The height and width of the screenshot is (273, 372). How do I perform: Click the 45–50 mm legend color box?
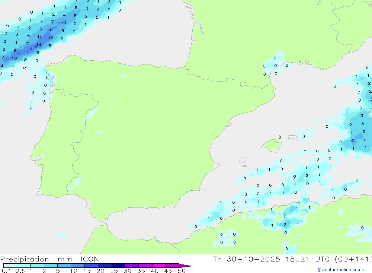[x=173, y=266]
